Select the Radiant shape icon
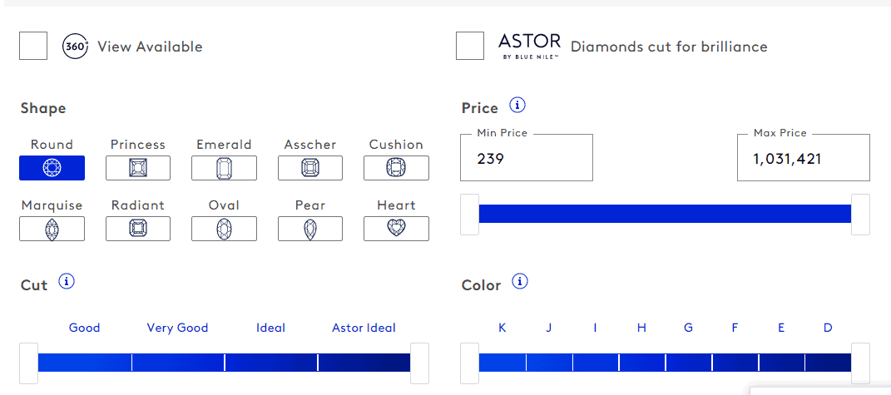891x395 pixels. tap(137, 229)
